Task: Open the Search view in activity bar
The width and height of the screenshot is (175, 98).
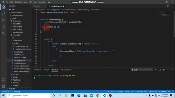Action: pos(3,13)
